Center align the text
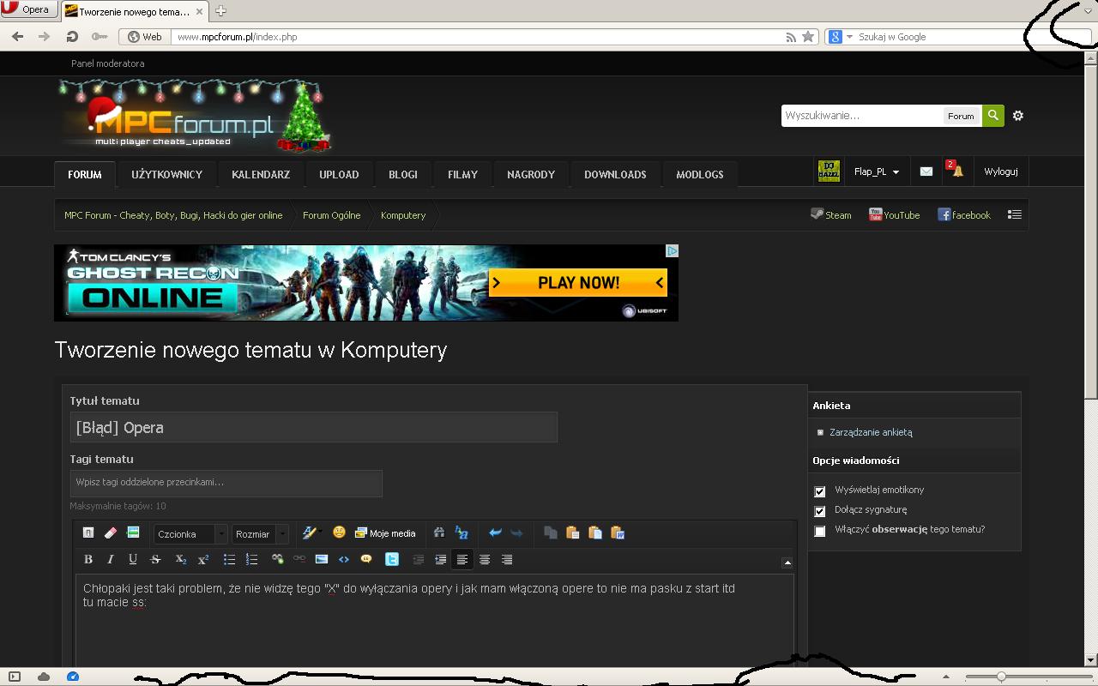The height and width of the screenshot is (686, 1098). [x=485, y=559]
